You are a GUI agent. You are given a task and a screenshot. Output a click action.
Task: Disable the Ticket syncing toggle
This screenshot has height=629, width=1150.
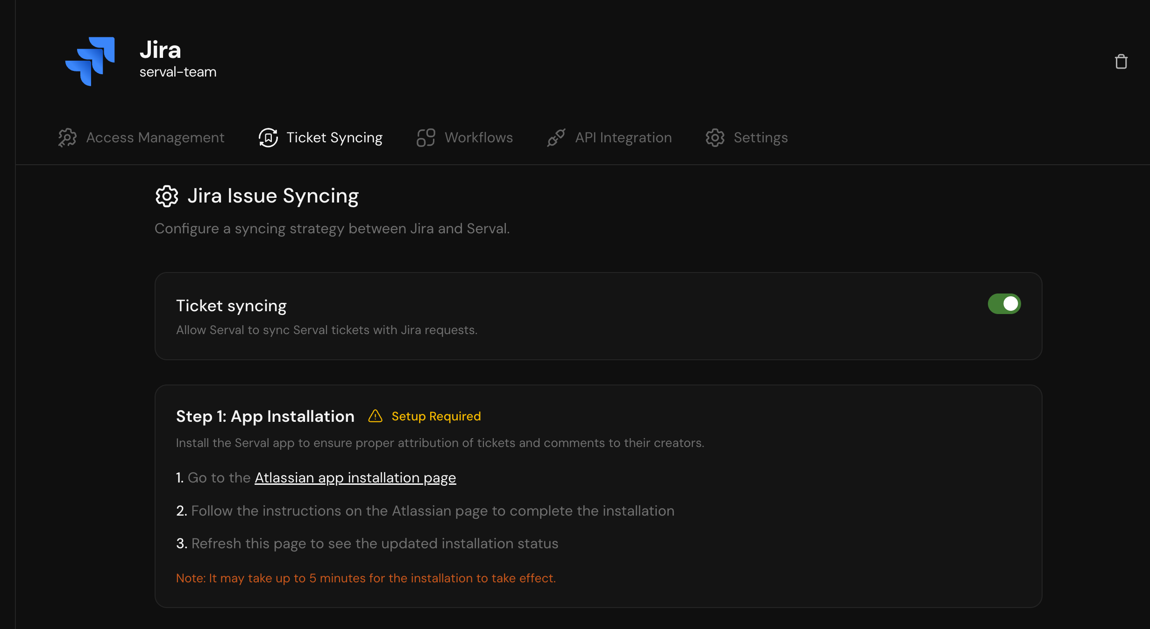[1004, 304]
